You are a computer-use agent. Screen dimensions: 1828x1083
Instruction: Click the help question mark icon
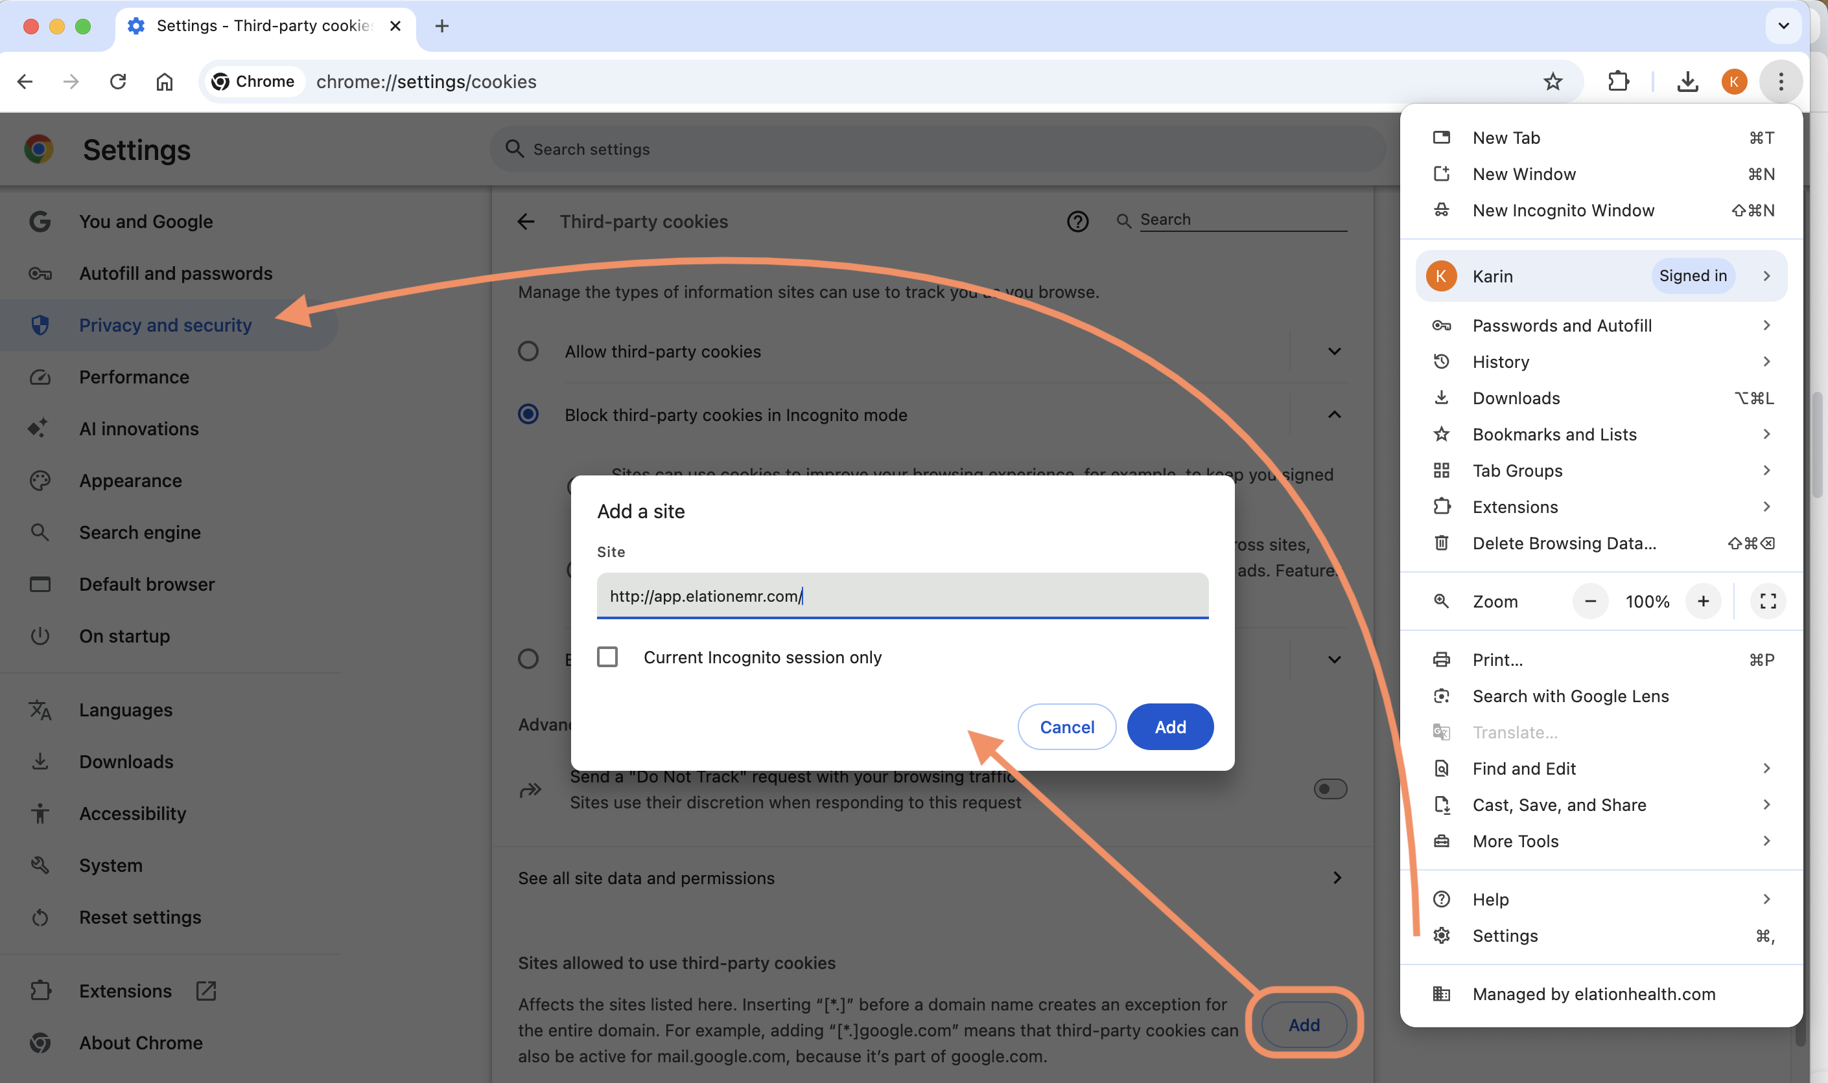(x=1077, y=221)
